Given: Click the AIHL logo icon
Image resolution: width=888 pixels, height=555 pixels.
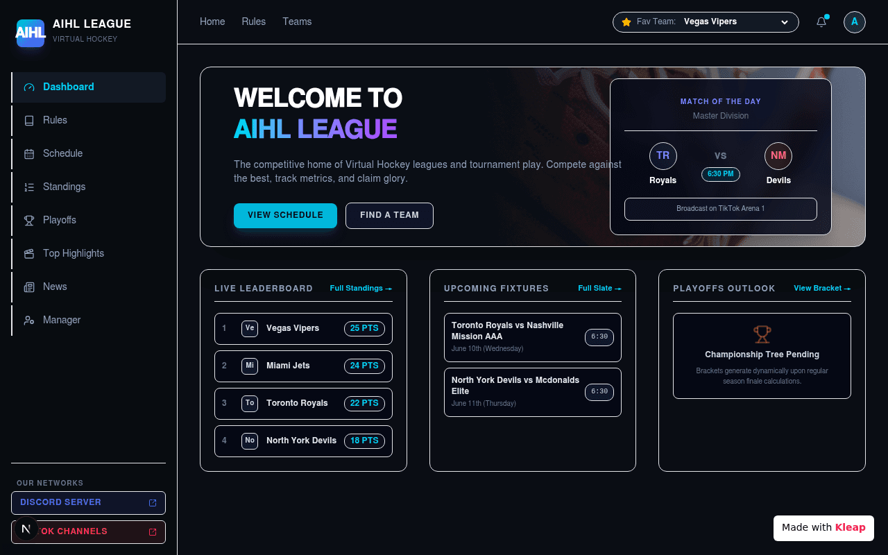Looking at the screenshot, I should click(31, 33).
